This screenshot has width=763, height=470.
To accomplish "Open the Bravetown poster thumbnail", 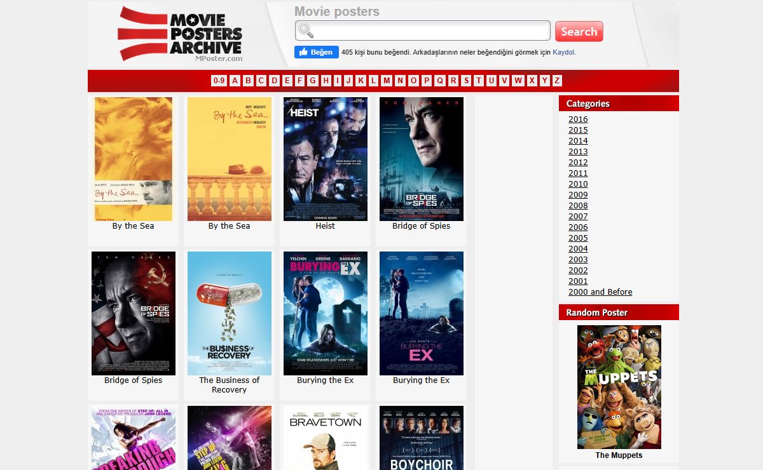I will 326,438.
